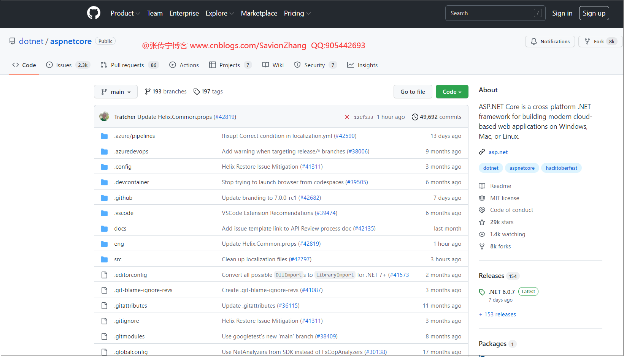
Task: Expand the Explore menu in header
Action: point(219,13)
